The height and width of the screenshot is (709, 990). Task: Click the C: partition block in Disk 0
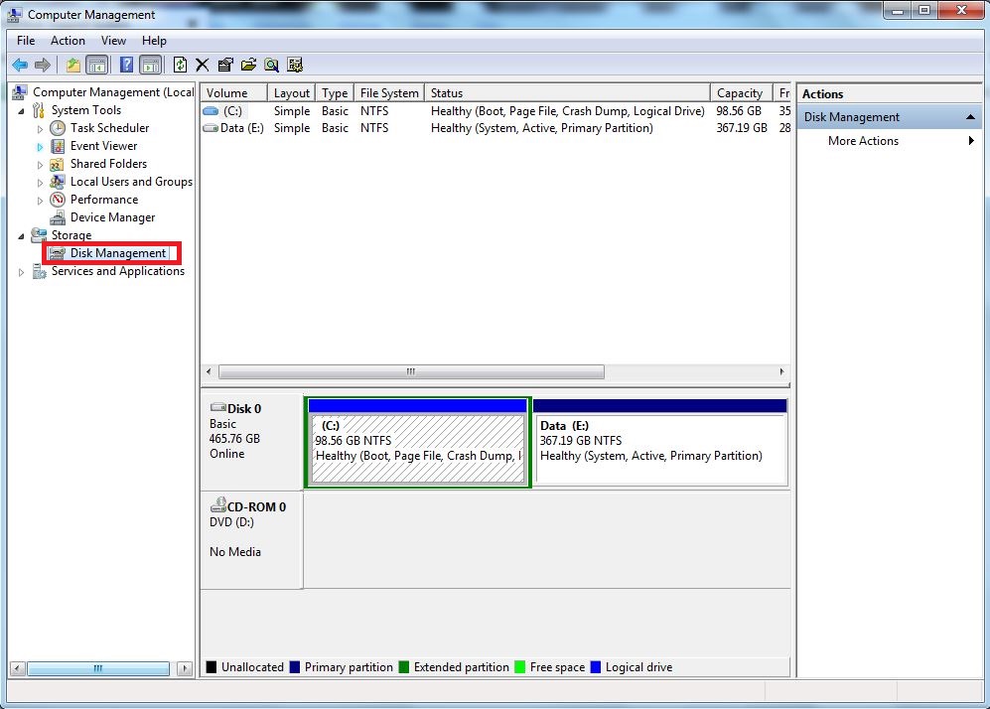(417, 442)
